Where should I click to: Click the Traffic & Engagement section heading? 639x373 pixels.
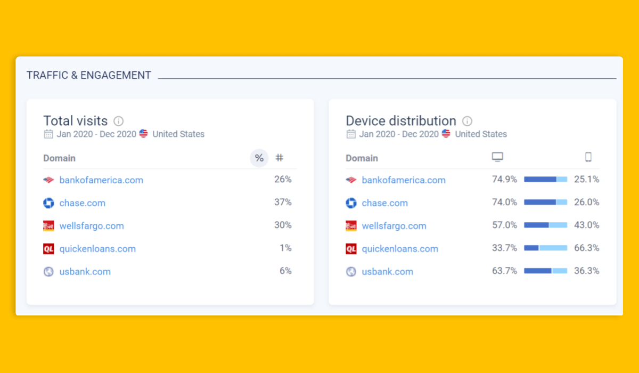(89, 76)
